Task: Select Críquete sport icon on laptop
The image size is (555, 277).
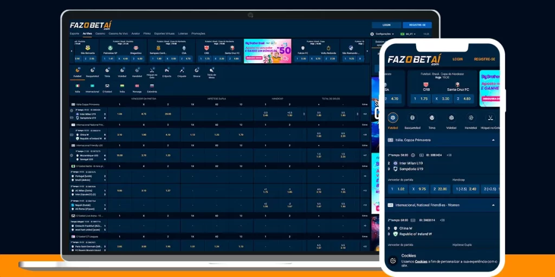Action: (182, 70)
